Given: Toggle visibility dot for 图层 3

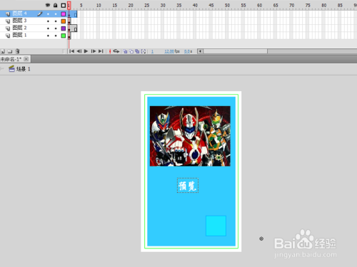Looking at the screenshot, I should pos(48,21).
